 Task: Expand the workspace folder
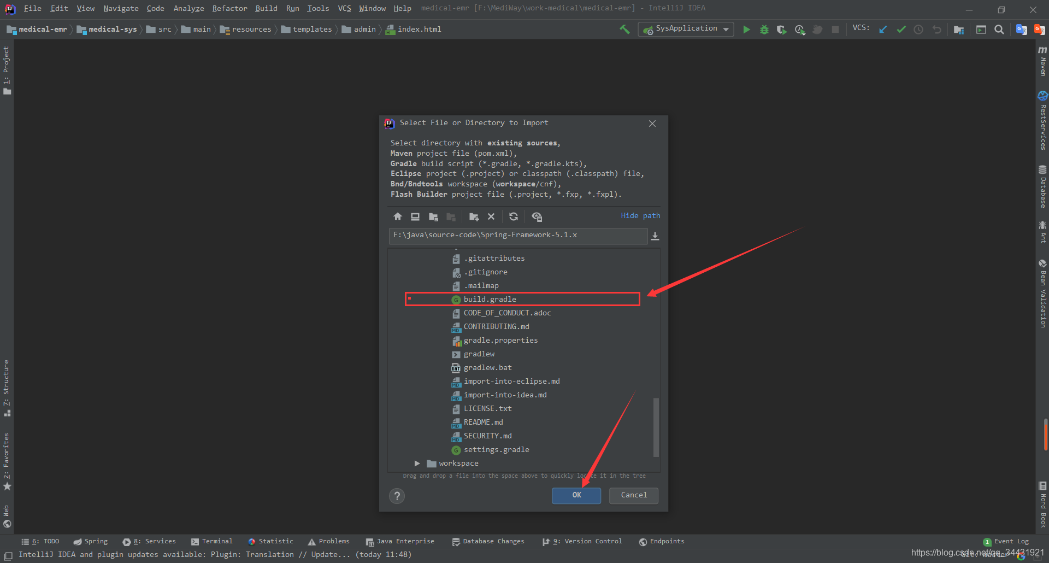417,463
